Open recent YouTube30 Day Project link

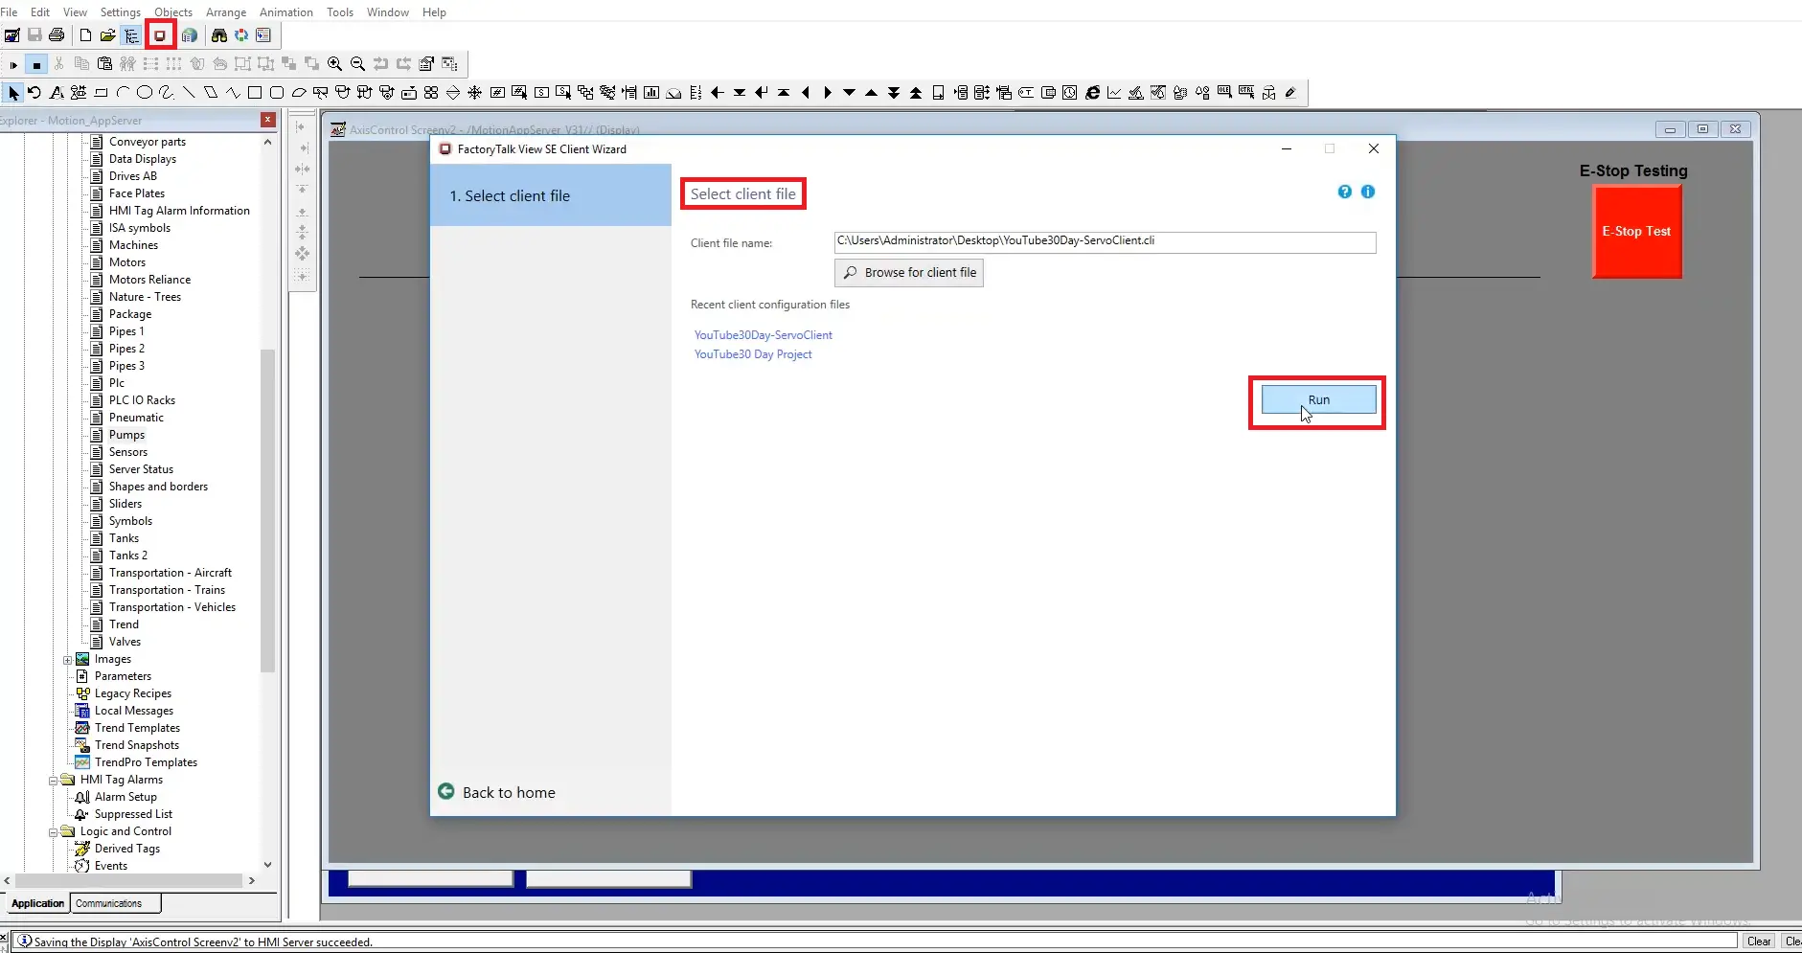(x=753, y=354)
